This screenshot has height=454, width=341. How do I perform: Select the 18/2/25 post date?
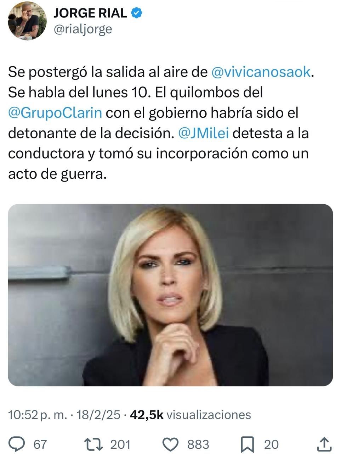point(98,415)
